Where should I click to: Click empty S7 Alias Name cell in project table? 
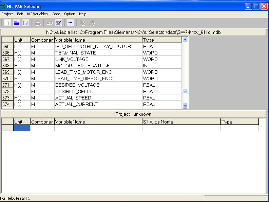point(181,128)
